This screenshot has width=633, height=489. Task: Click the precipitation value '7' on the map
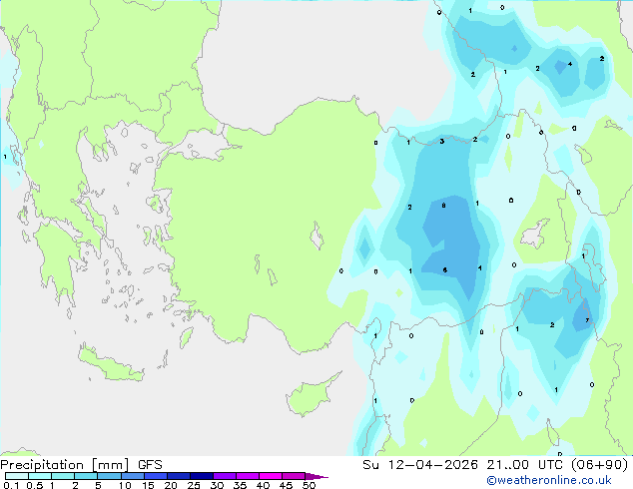tap(587, 320)
